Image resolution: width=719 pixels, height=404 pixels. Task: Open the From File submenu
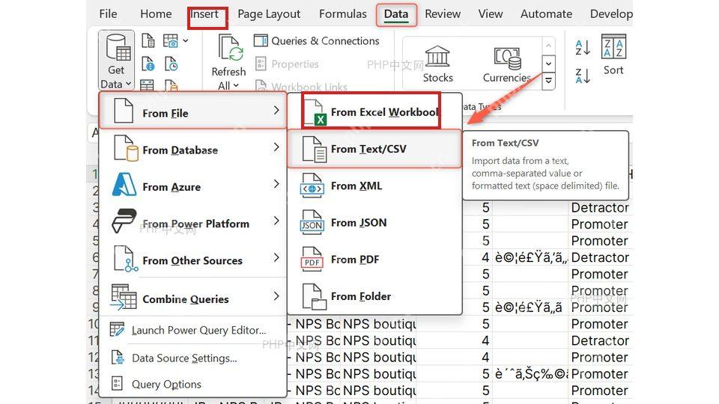(193, 111)
